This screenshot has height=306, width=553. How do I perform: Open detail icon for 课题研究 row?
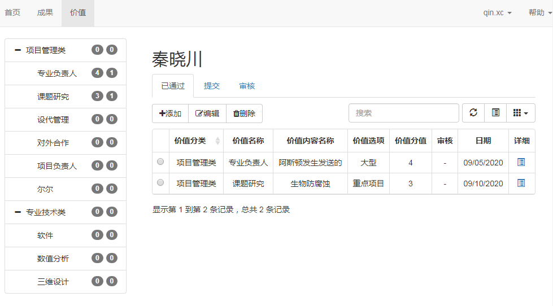(x=521, y=183)
